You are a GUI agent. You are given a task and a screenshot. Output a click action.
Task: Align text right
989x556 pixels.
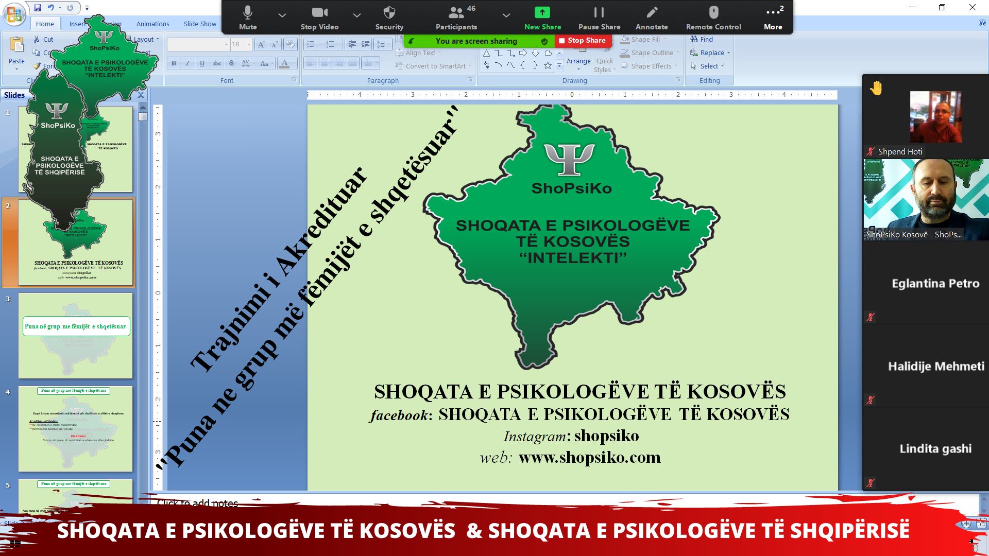click(x=338, y=63)
